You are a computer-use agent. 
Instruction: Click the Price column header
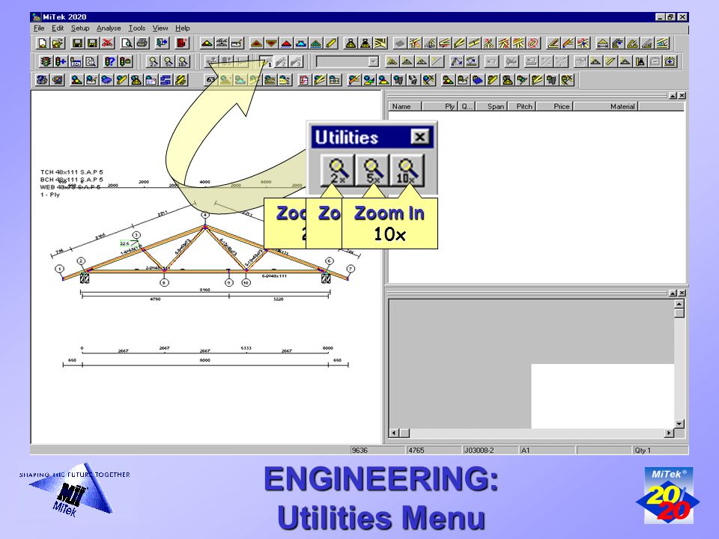click(x=555, y=106)
